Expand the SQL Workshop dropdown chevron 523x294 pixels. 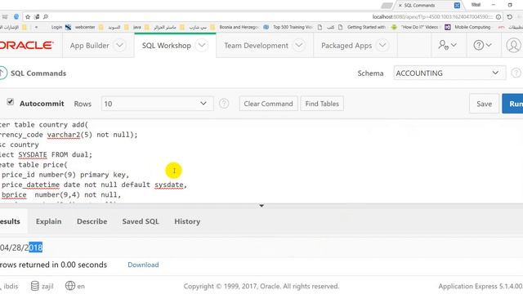pos(202,45)
